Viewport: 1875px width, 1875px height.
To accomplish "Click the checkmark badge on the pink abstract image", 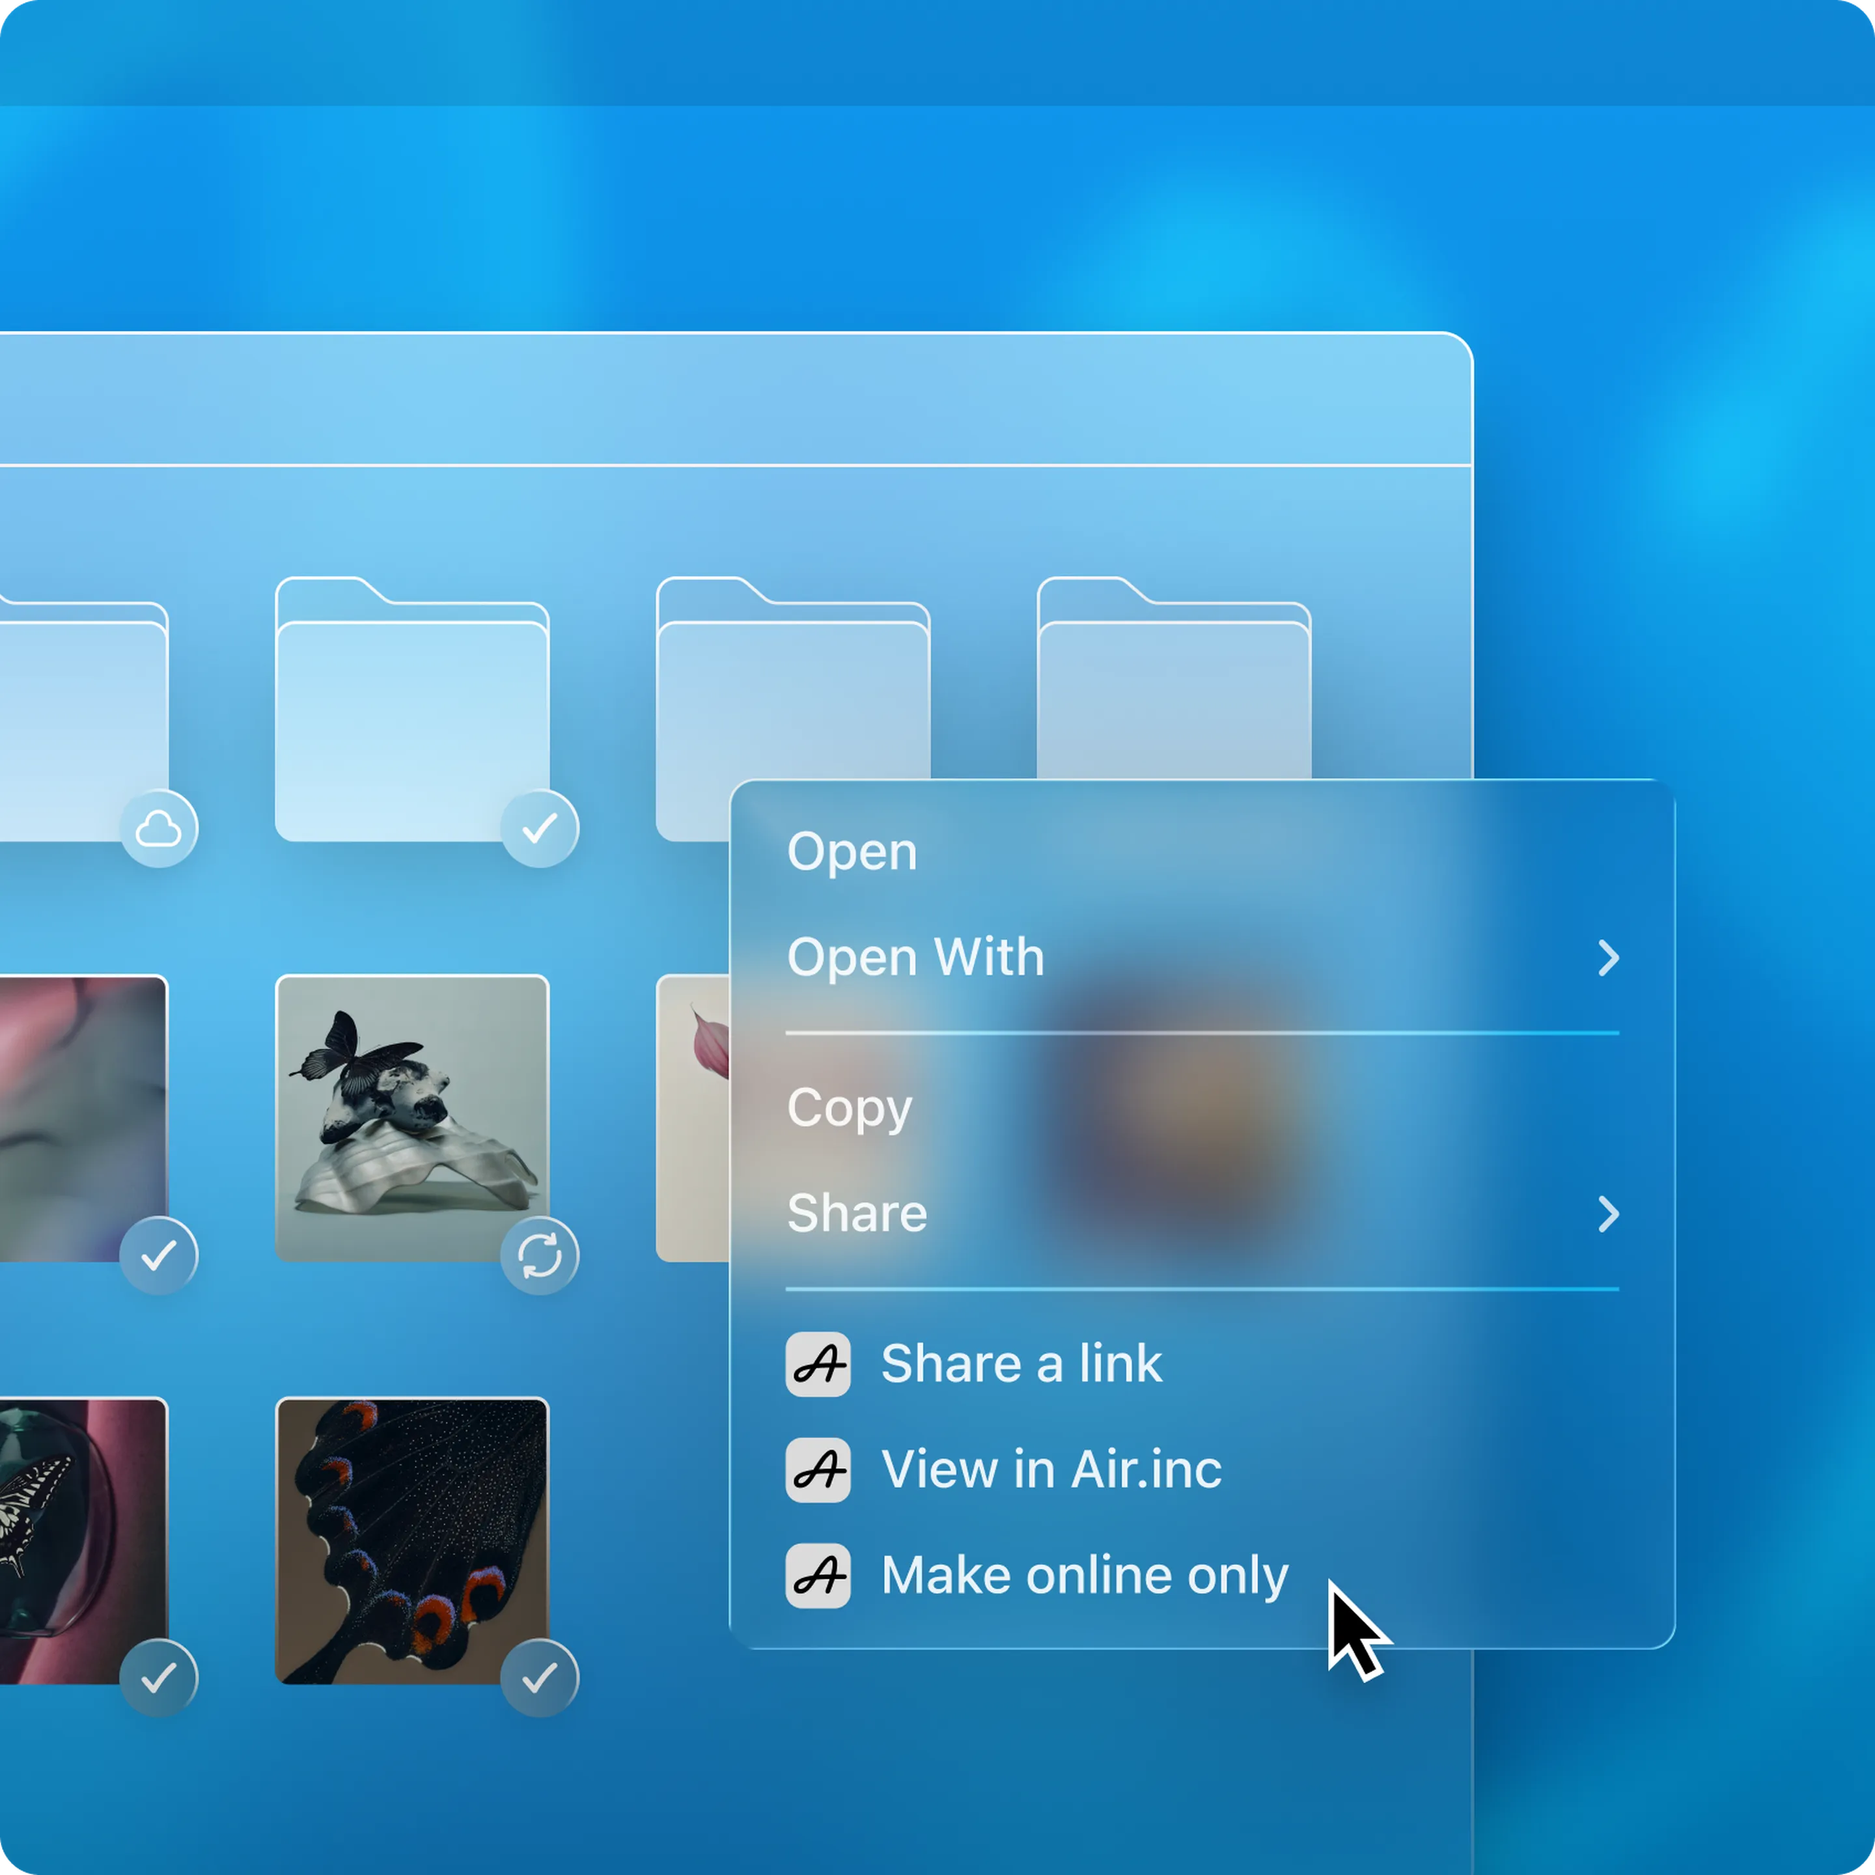I will pyautogui.click(x=158, y=1256).
